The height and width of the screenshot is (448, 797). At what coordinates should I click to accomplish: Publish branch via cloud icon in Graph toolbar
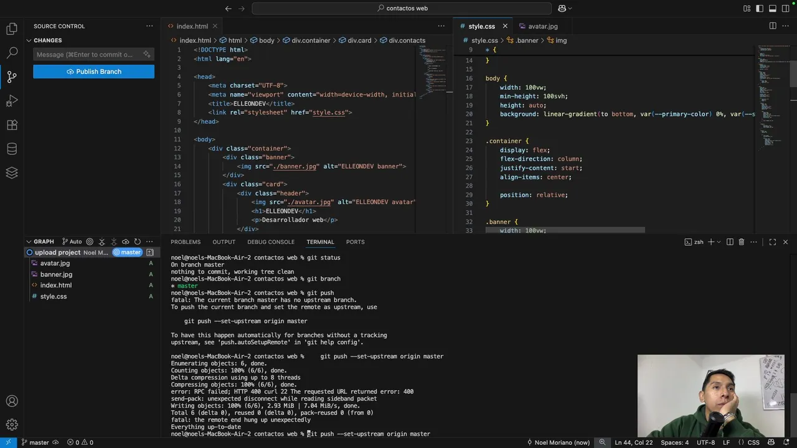(126, 241)
